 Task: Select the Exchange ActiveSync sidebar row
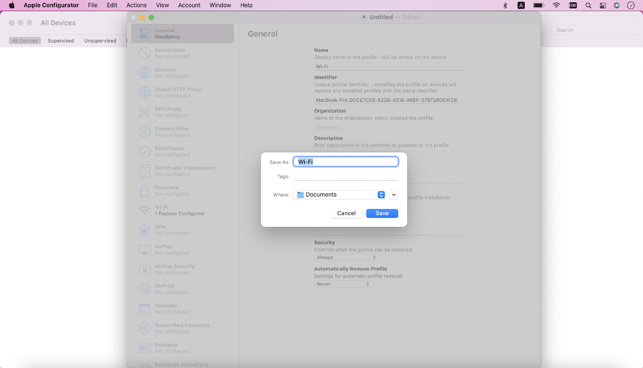point(183,364)
